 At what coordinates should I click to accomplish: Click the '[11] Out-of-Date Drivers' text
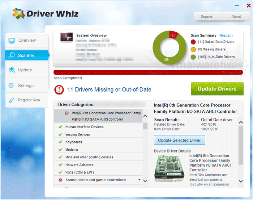pos(216,42)
